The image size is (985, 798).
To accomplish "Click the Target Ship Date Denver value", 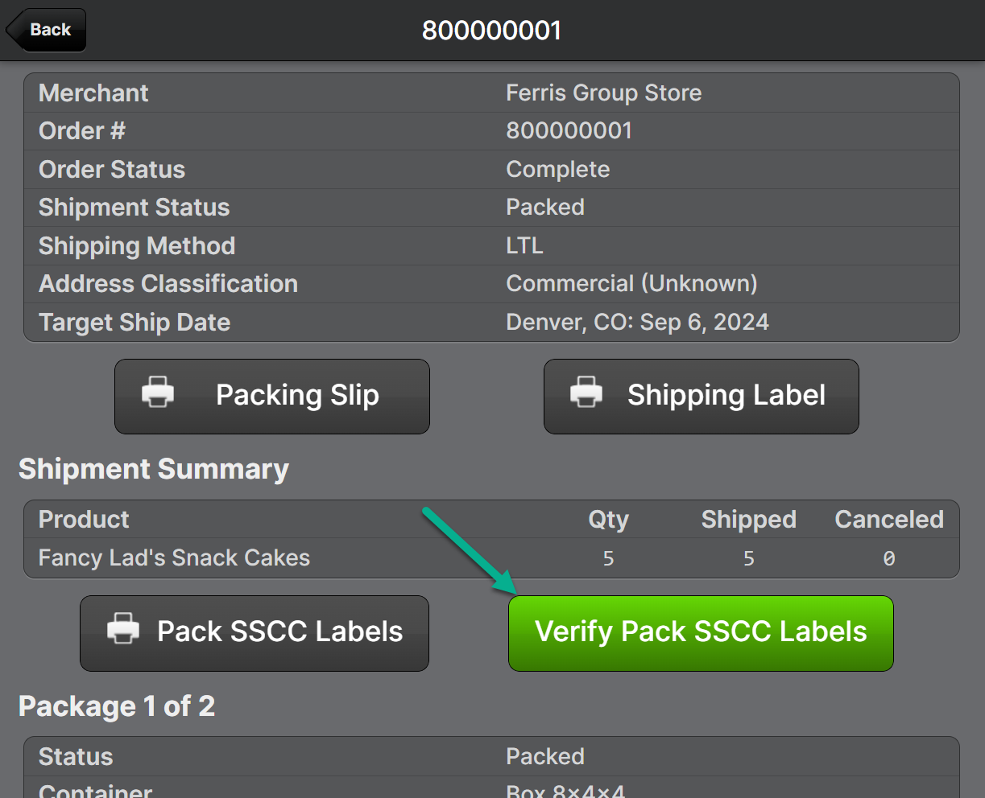I will click(637, 323).
